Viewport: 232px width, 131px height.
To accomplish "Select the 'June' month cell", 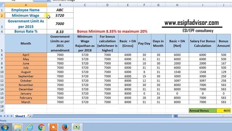I will coord(26,63).
